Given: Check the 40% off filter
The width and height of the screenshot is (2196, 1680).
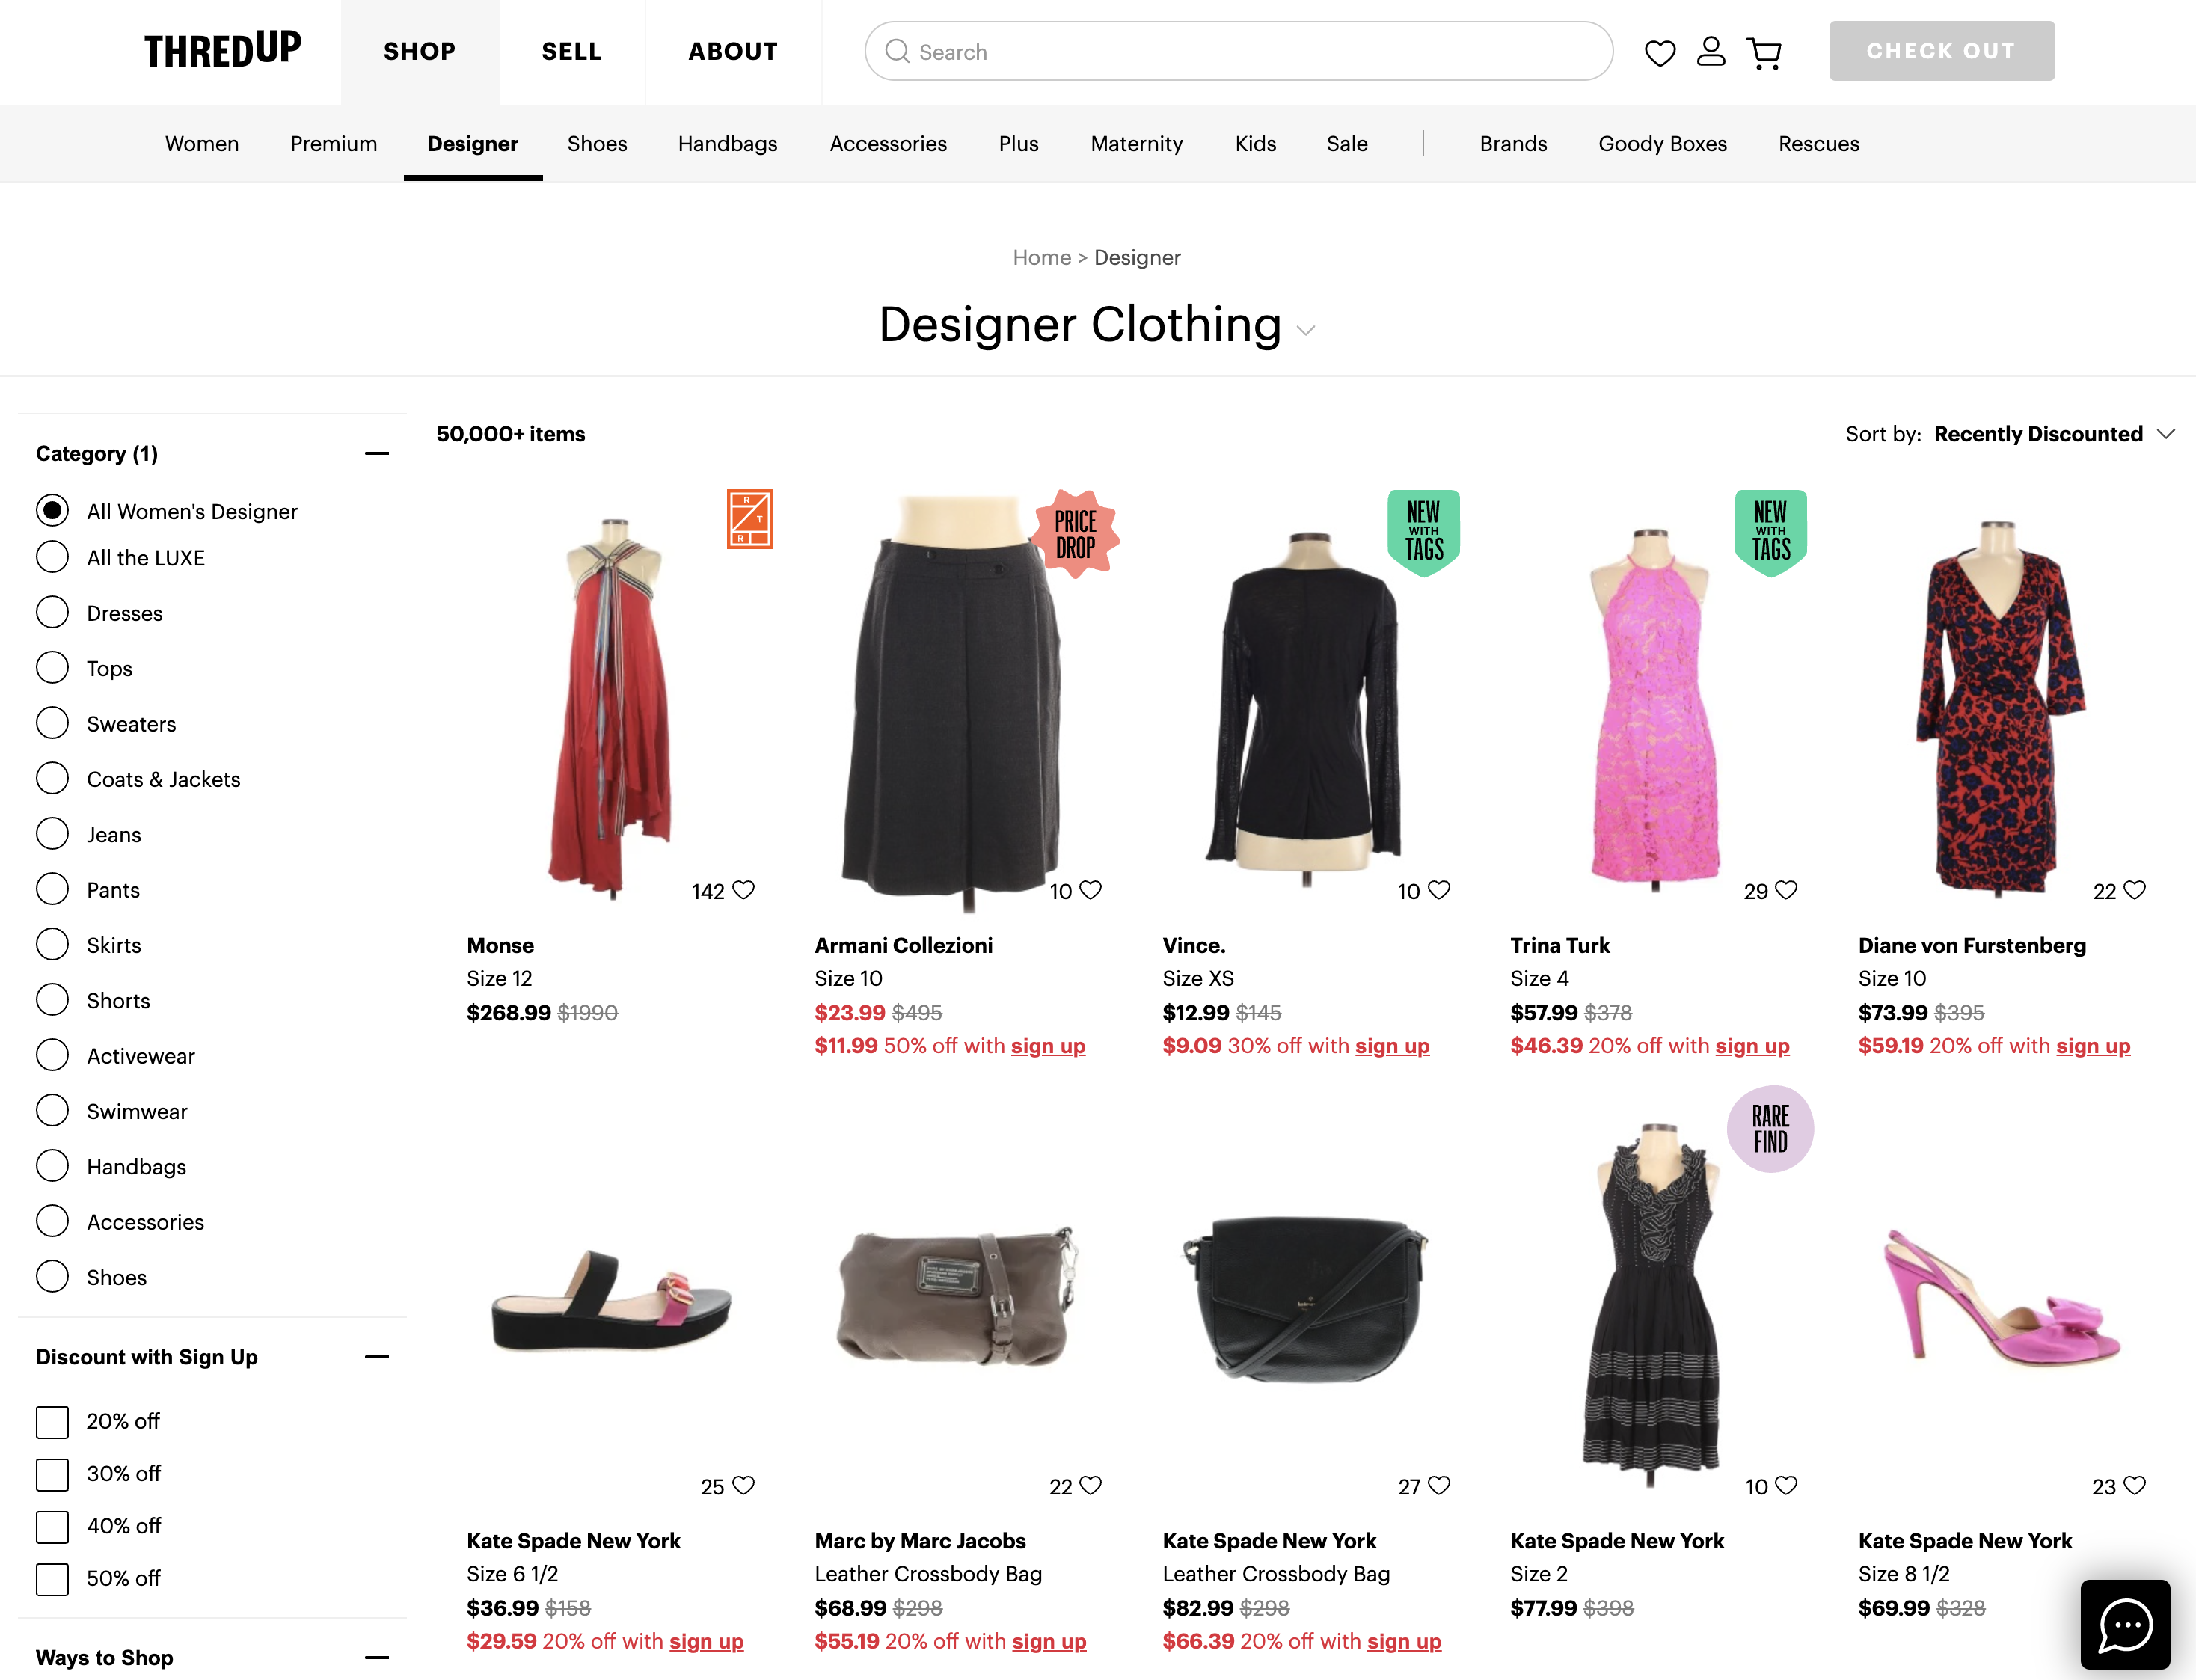Looking at the screenshot, I should (x=53, y=1527).
